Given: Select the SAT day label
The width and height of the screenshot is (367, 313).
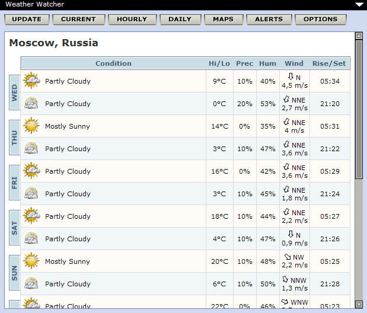Looking at the screenshot, I should point(15,228).
